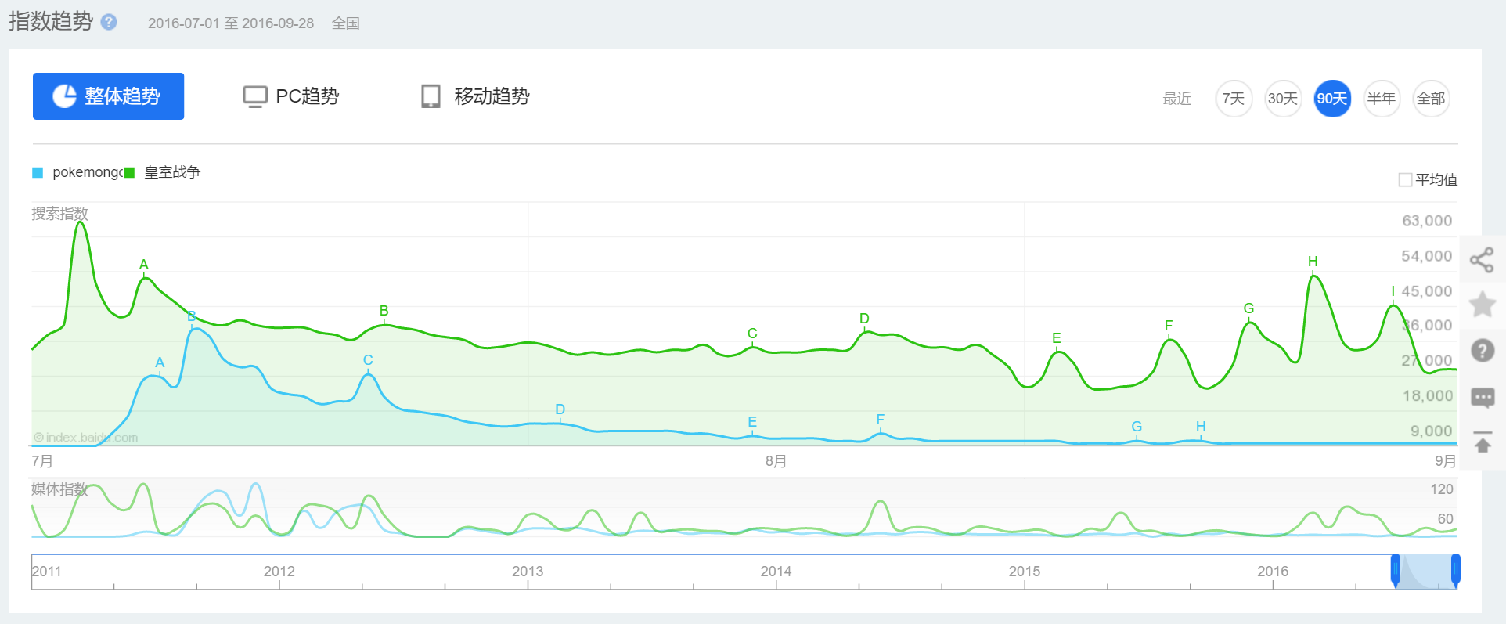Click green marker H on 皇室战争 line

[x=1313, y=262]
